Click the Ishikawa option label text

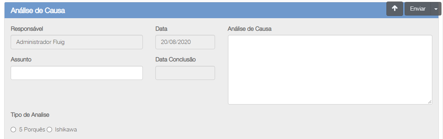(66, 130)
